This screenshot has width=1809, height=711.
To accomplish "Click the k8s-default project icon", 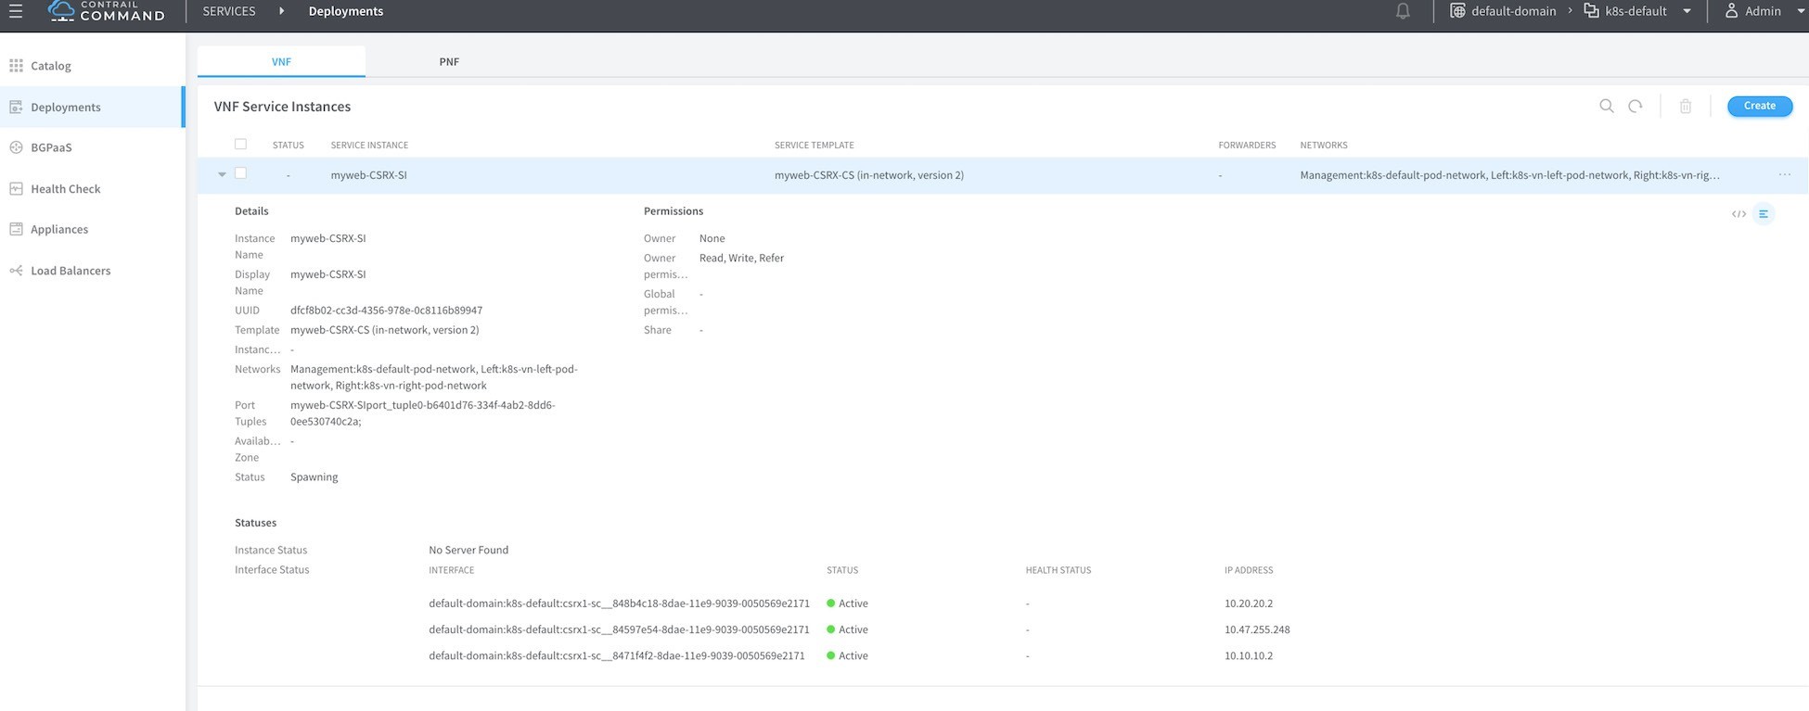I will point(1591,11).
